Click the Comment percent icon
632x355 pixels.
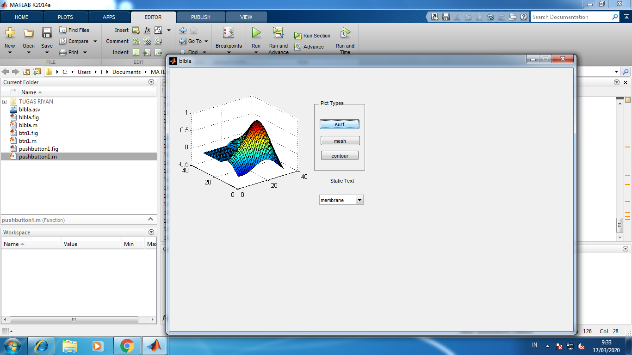click(x=136, y=41)
